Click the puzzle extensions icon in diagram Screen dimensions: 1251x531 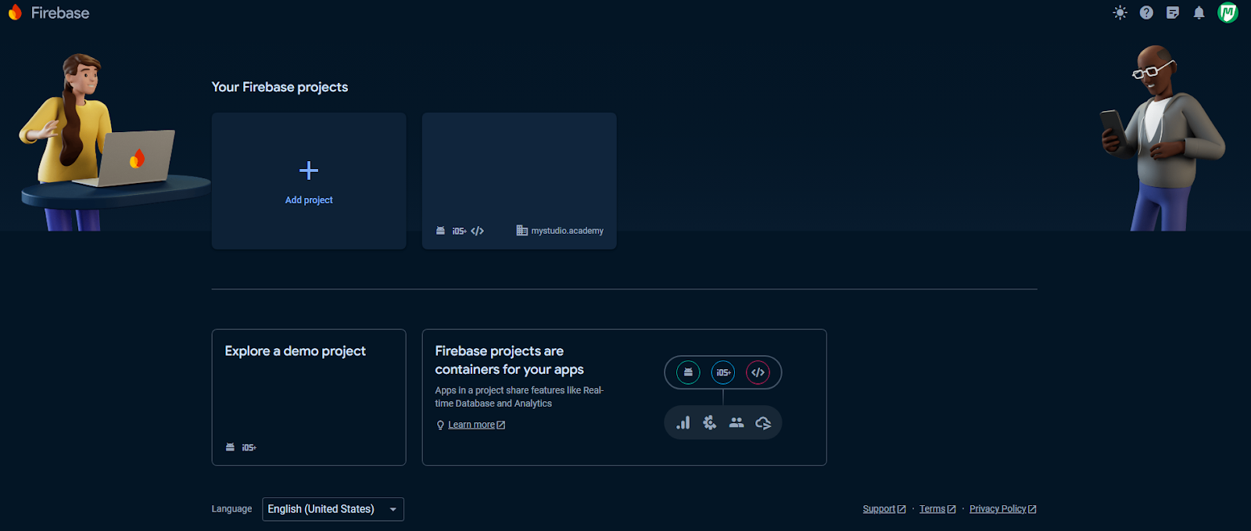pos(709,422)
